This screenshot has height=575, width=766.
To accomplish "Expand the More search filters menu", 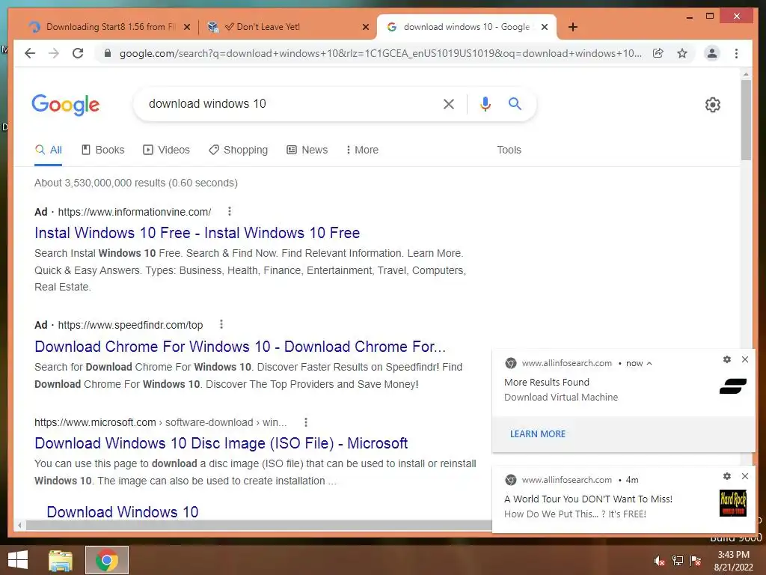I will [362, 150].
